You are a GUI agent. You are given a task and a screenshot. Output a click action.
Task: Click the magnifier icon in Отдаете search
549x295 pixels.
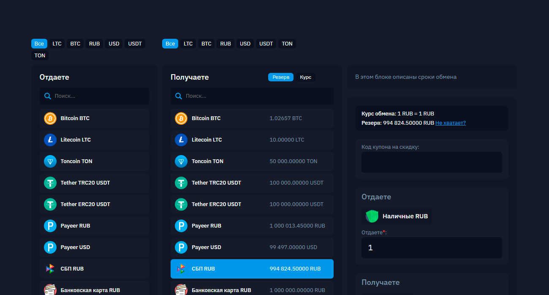tap(48, 96)
